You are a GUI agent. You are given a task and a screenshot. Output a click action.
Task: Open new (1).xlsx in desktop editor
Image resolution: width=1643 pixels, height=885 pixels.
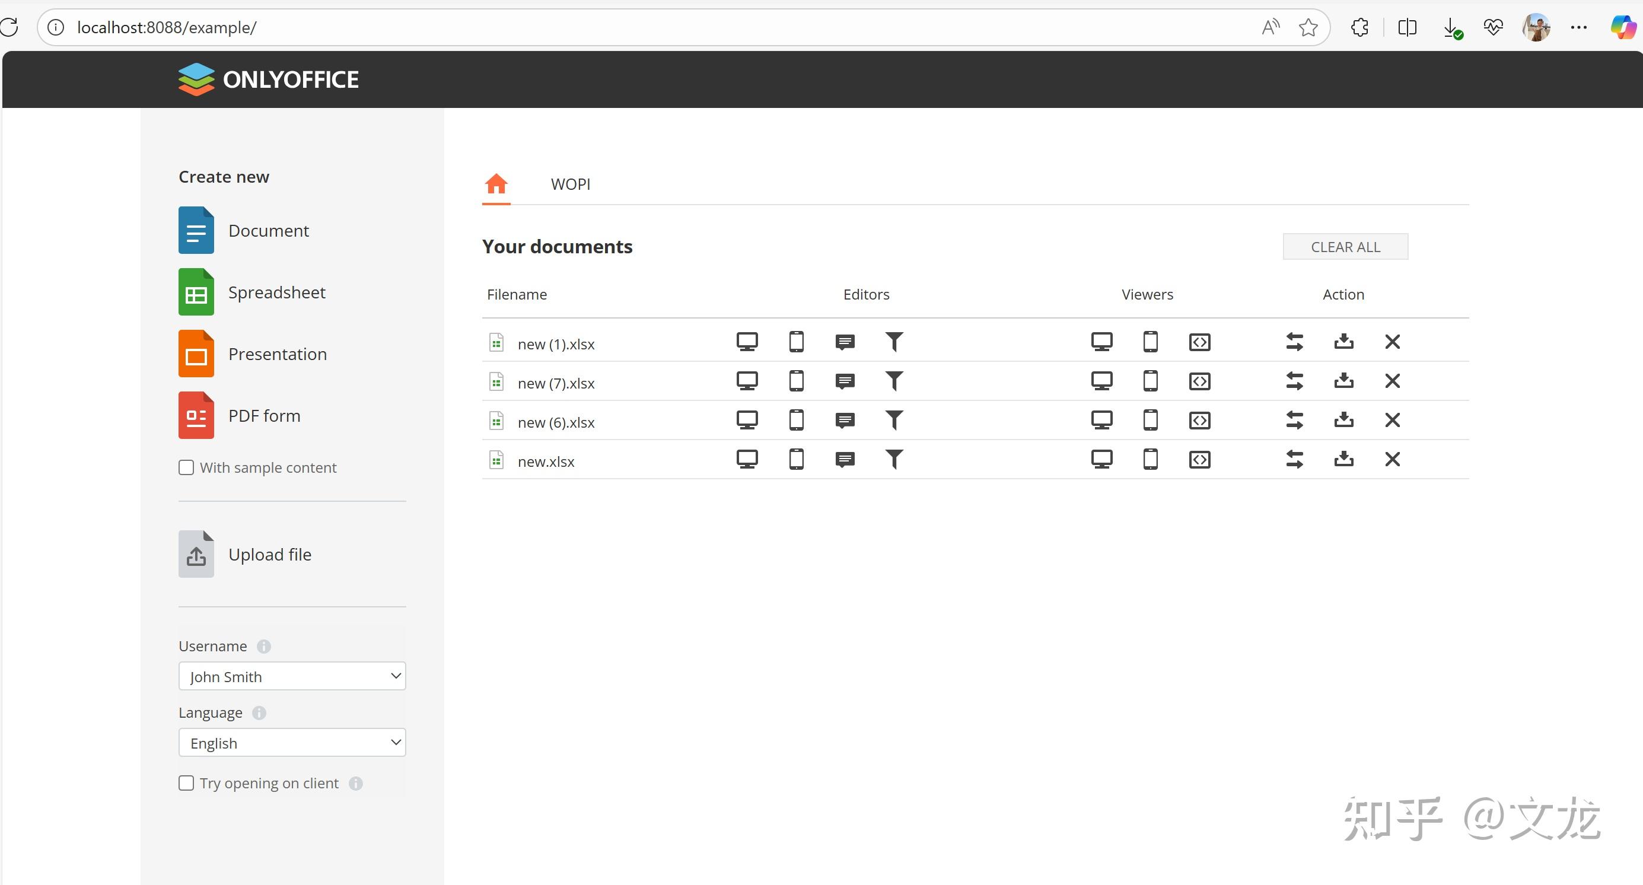point(747,342)
